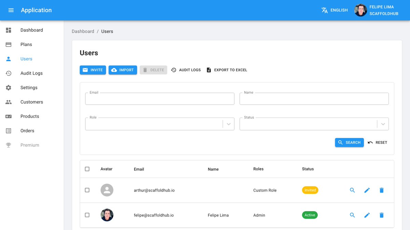This screenshot has width=410, height=230.
Task: Open Customers in sidebar
Action: [32, 102]
